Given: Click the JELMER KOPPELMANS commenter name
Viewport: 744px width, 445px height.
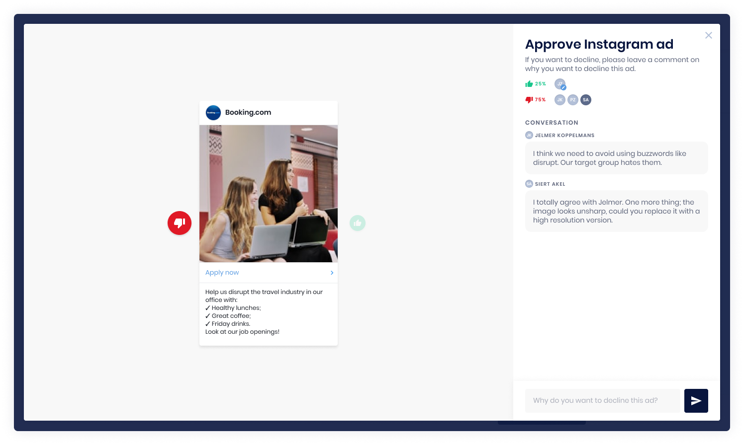Looking at the screenshot, I should (x=564, y=135).
